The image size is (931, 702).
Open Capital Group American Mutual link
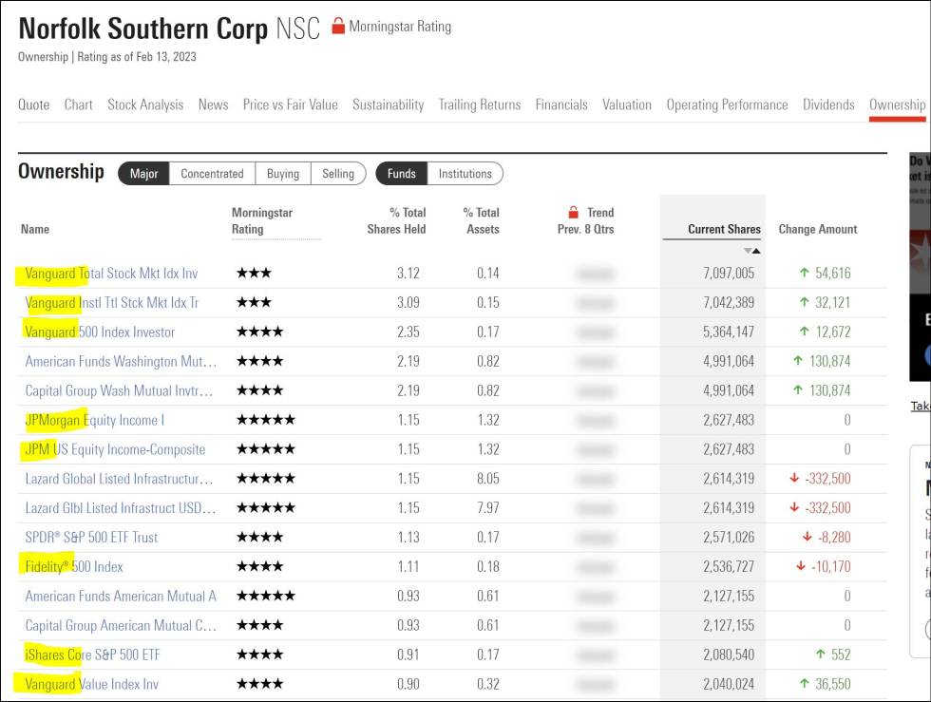point(121,625)
